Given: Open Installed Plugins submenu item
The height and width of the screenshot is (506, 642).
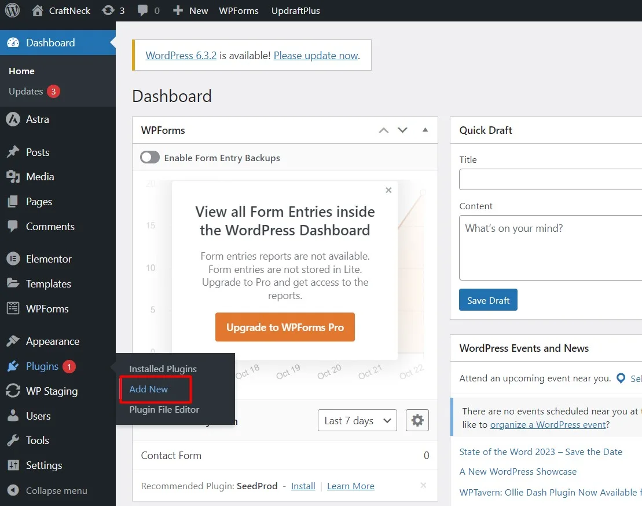Looking at the screenshot, I should tap(163, 369).
